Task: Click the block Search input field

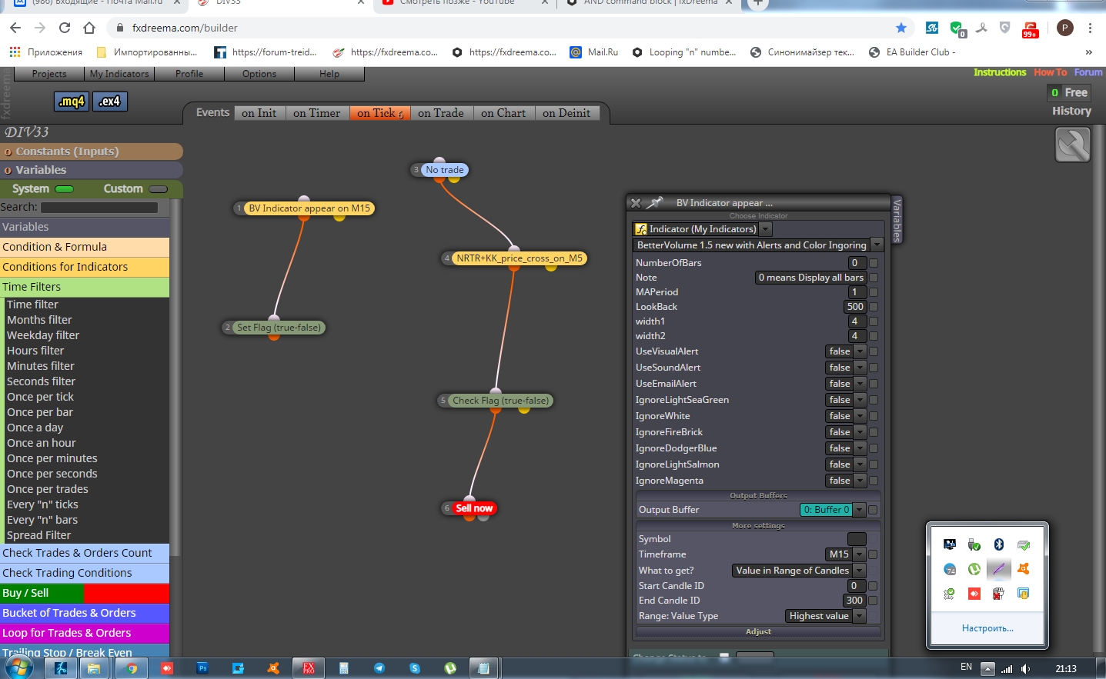Action: (x=99, y=208)
